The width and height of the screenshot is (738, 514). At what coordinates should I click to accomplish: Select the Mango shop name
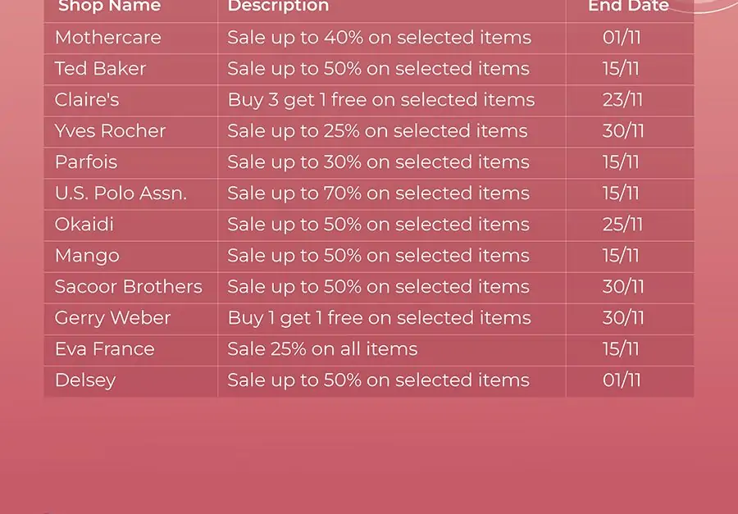coord(87,256)
